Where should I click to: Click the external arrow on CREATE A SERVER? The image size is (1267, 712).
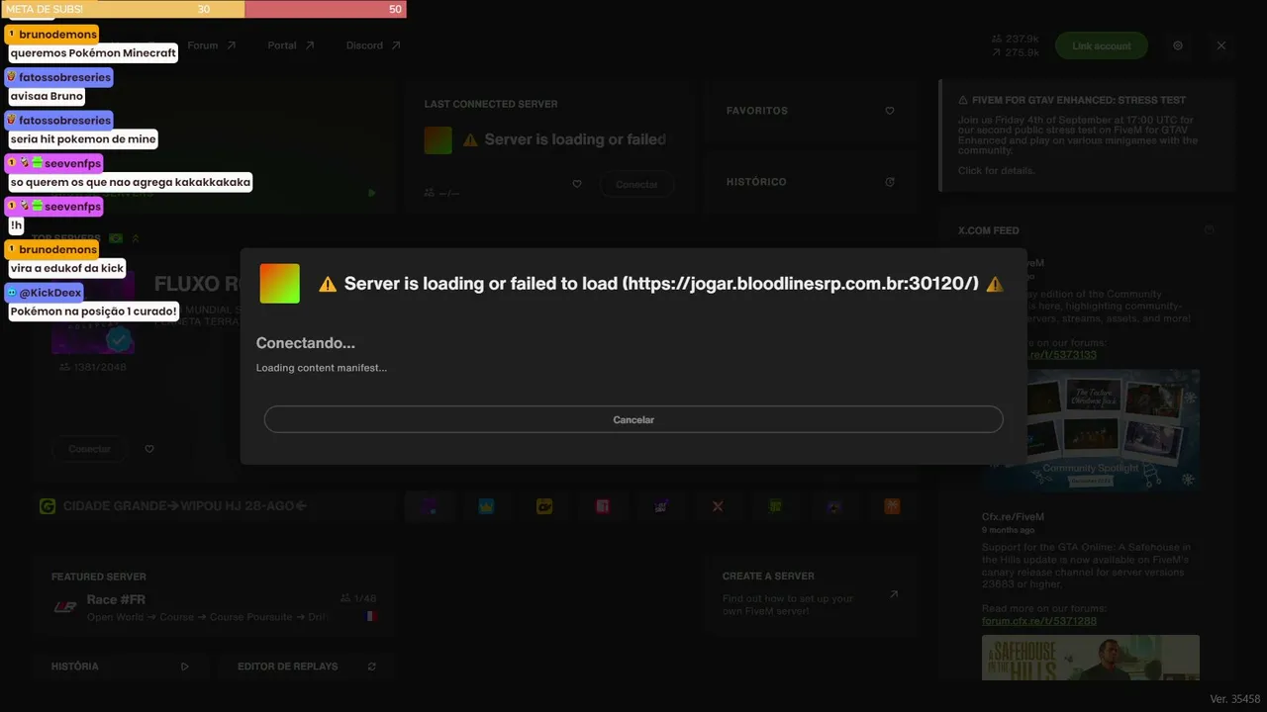(894, 594)
